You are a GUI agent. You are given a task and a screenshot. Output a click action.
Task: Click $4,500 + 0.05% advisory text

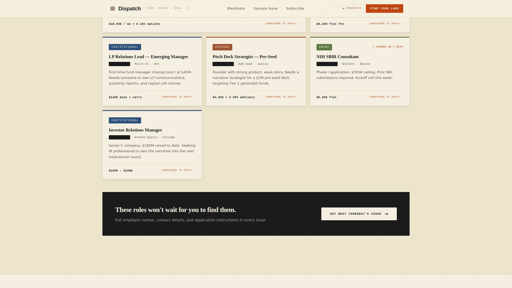(x=234, y=97)
